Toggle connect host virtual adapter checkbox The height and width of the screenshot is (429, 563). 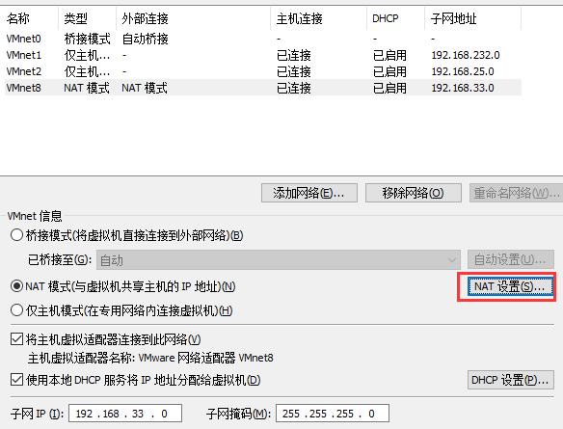click(16, 339)
